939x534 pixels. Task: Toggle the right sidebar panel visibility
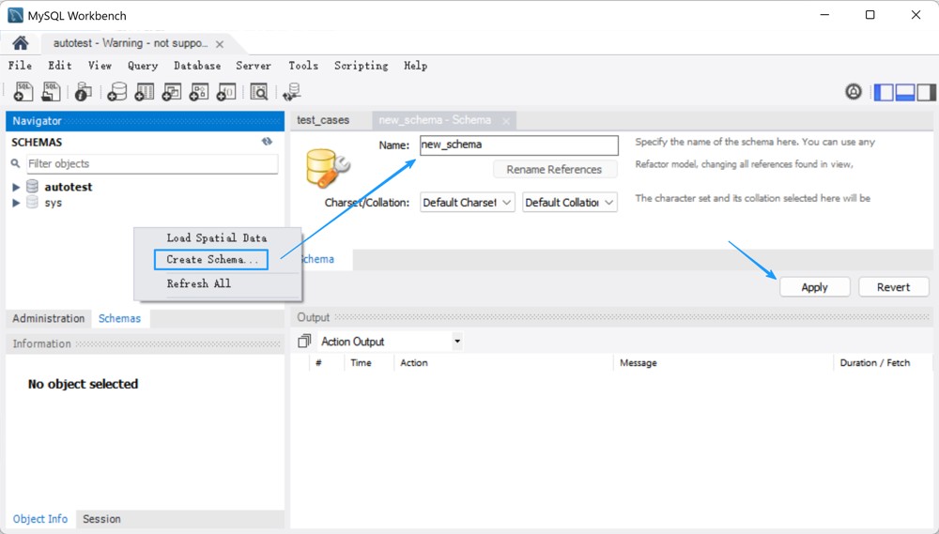tap(927, 92)
